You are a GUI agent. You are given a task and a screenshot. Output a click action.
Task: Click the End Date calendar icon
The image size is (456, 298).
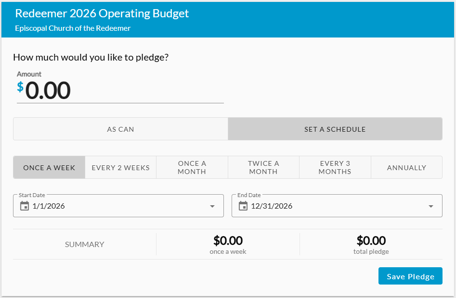tap(243, 206)
